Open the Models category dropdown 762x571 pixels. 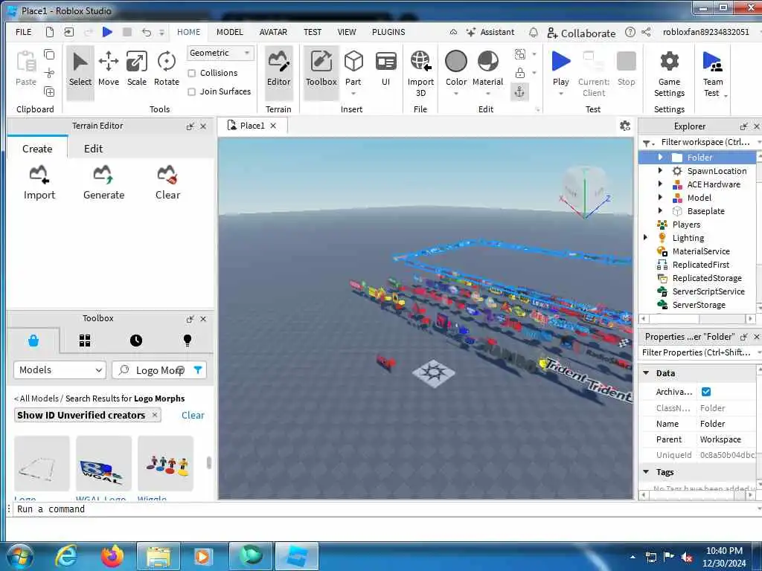pyautogui.click(x=60, y=370)
